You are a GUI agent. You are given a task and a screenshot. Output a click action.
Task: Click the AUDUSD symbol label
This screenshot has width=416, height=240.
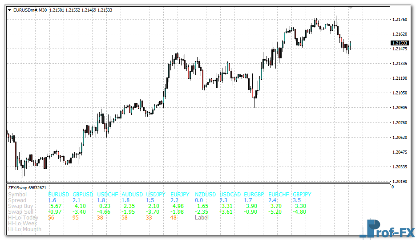pos(132,195)
